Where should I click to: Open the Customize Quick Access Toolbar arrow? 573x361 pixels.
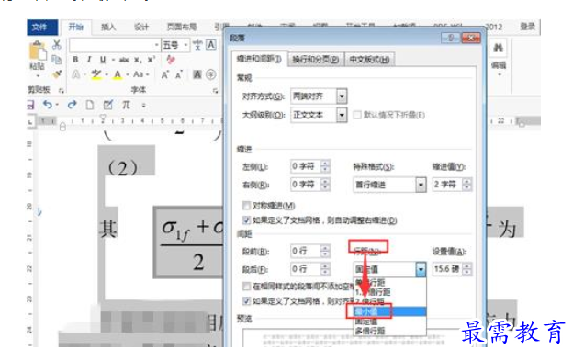coord(144,106)
